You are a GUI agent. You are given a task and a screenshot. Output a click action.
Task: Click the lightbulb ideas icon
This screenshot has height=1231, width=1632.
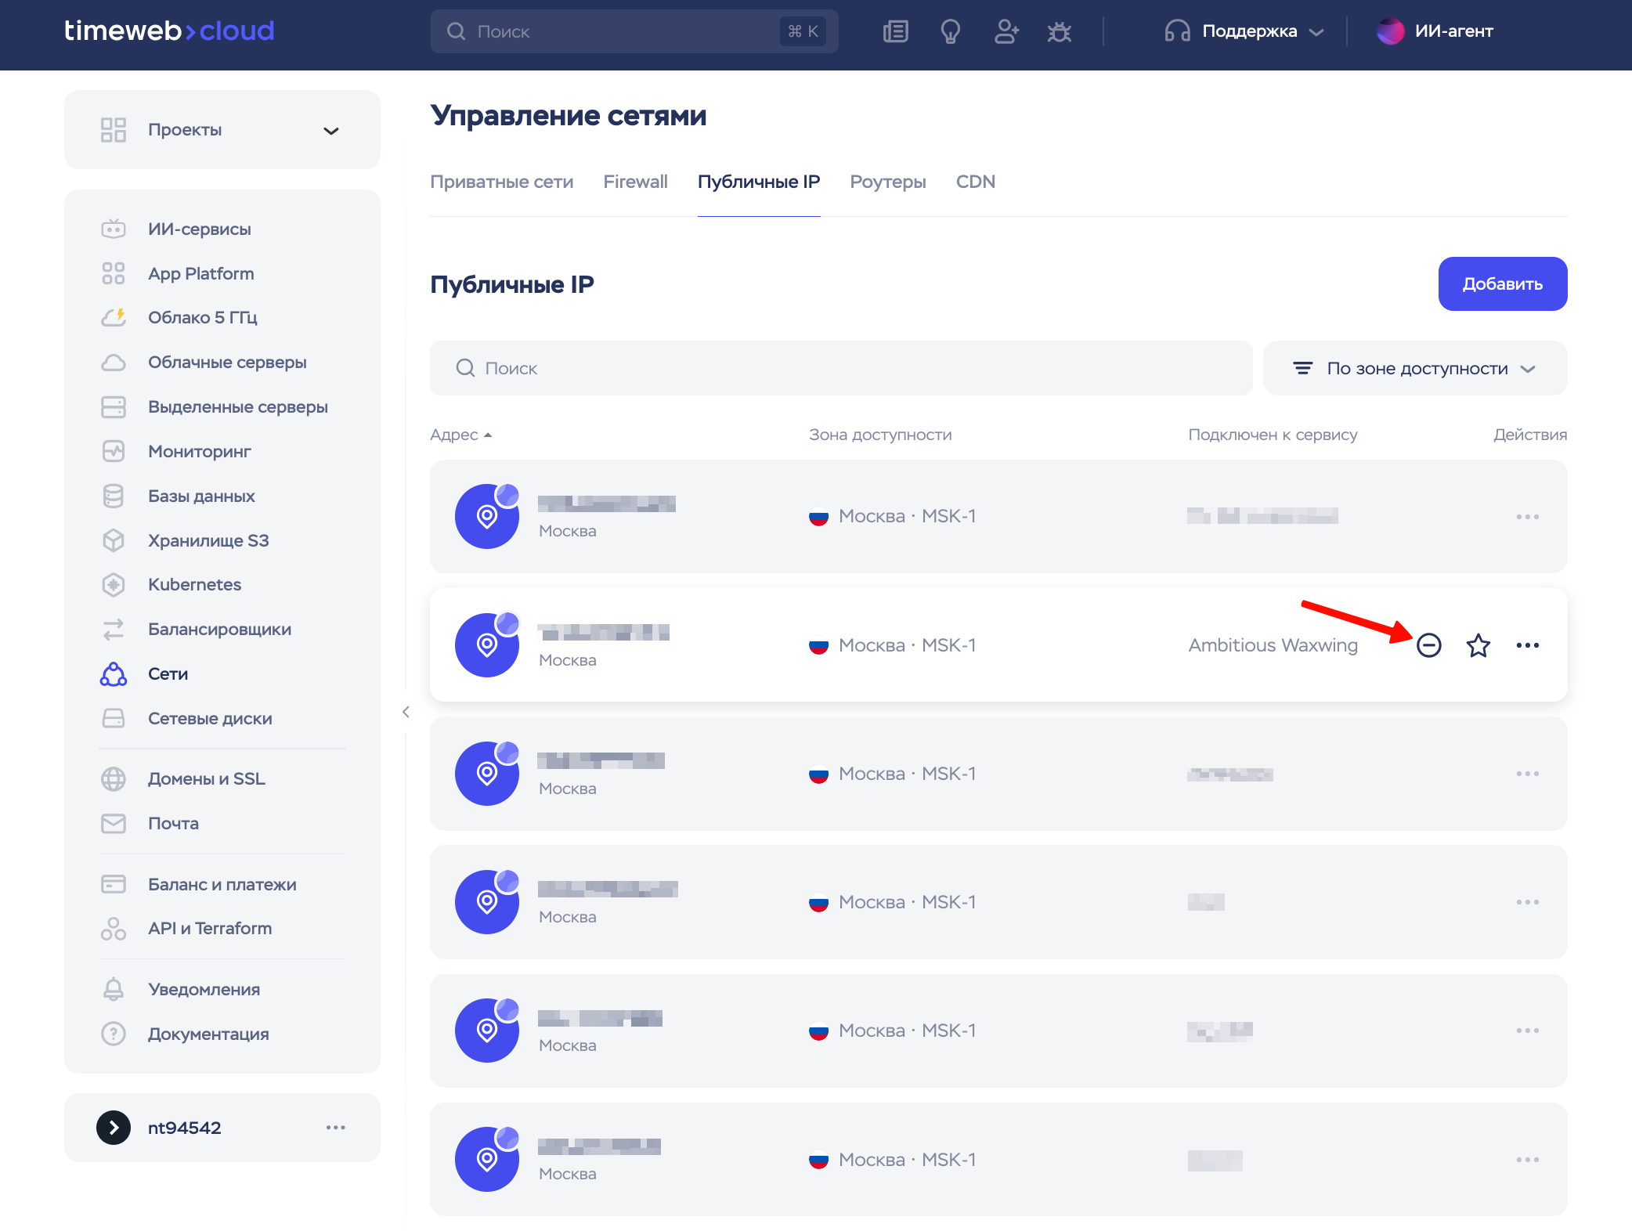tap(950, 31)
